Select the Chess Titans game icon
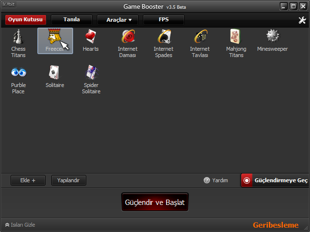 point(18,37)
